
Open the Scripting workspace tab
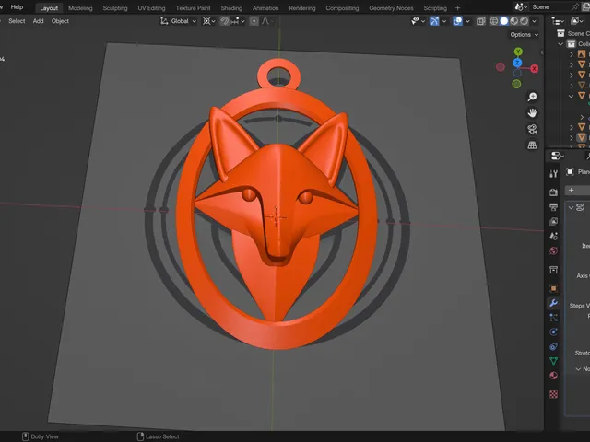point(435,8)
